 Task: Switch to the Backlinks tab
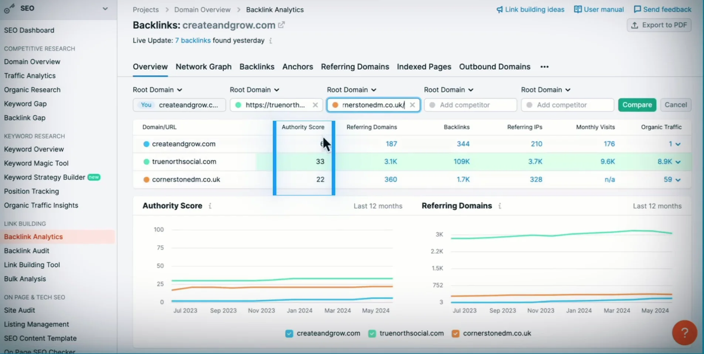point(257,67)
